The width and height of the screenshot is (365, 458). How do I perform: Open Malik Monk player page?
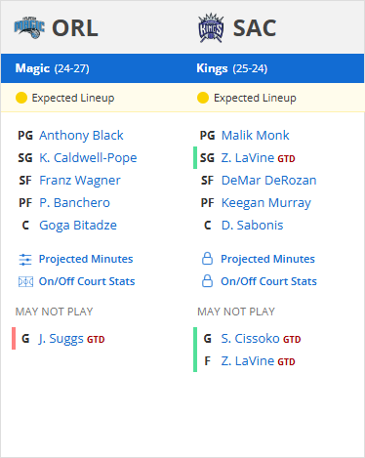(256, 136)
